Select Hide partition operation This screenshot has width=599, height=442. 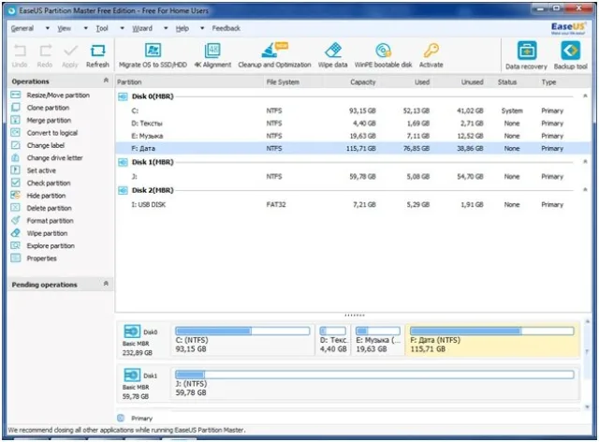coord(46,196)
